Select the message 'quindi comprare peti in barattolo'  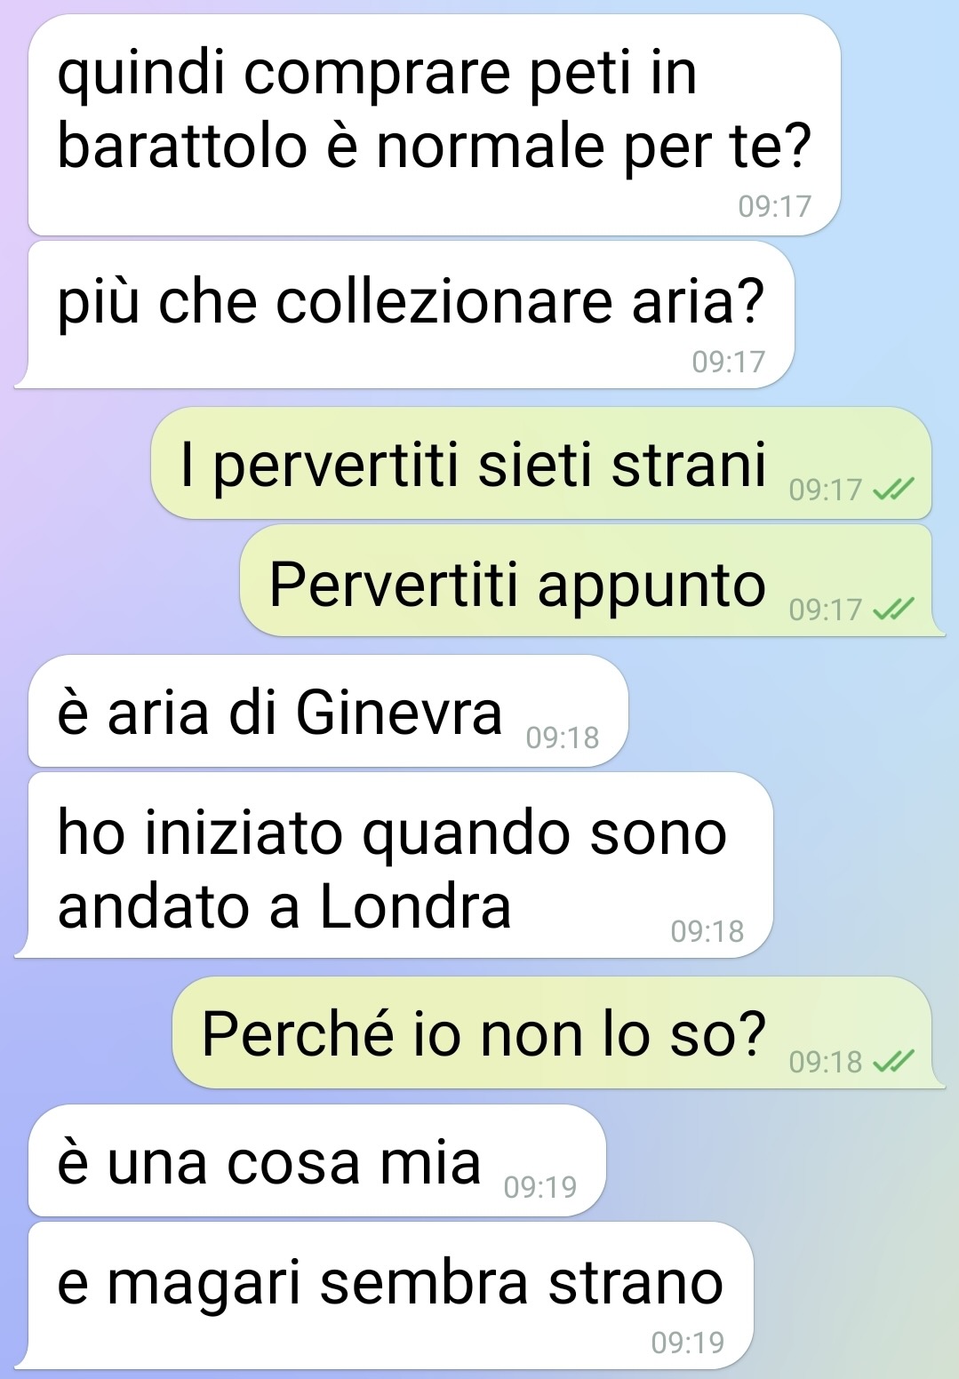point(435,125)
